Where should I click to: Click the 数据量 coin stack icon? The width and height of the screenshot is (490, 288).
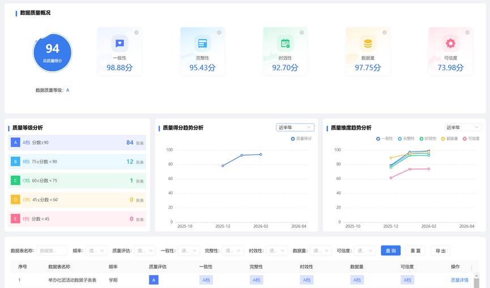point(368,44)
